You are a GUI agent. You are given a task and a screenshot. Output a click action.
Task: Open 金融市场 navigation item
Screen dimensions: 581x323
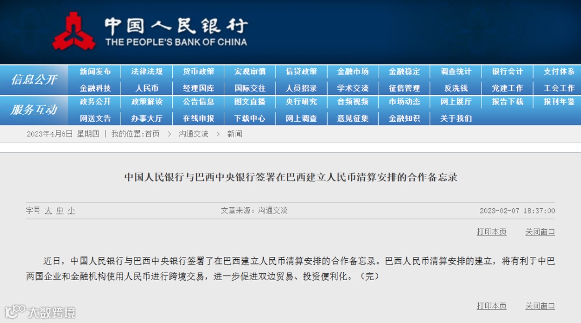click(x=353, y=71)
